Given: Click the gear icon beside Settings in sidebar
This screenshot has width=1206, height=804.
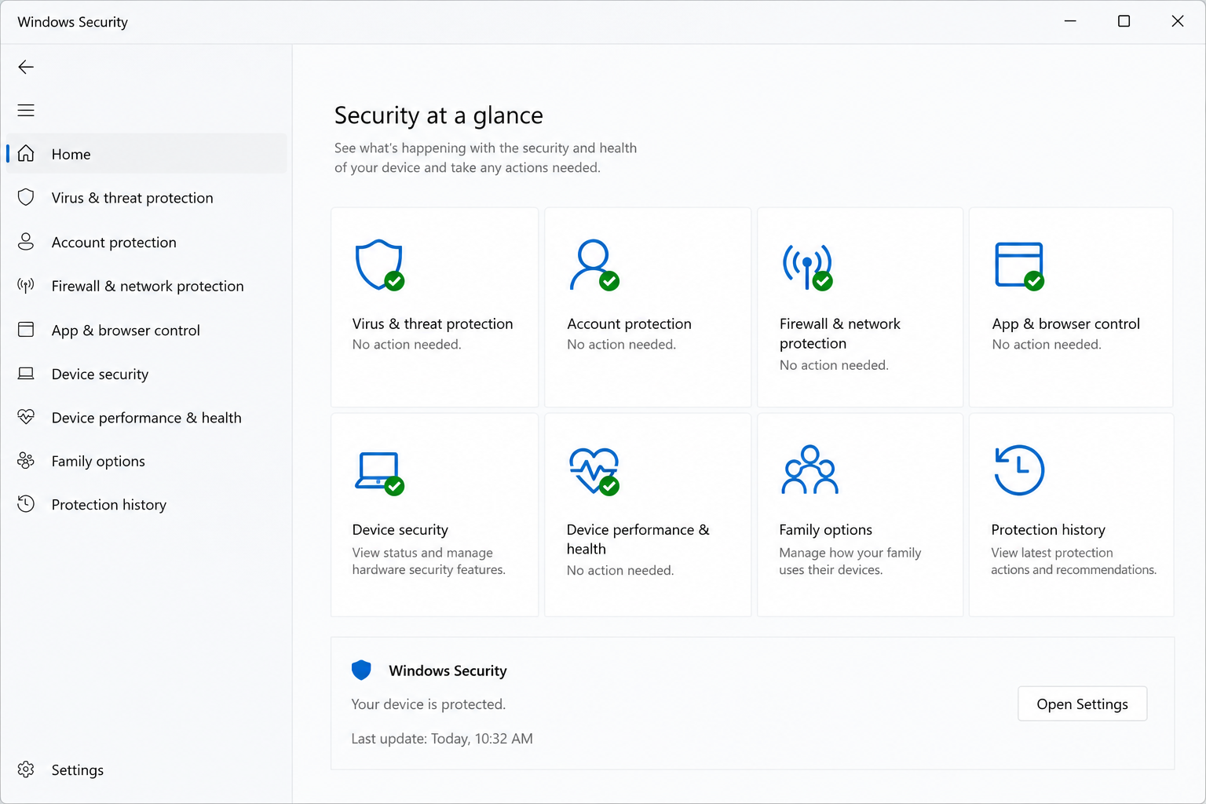Looking at the screenshot, I should coord(26,769).
